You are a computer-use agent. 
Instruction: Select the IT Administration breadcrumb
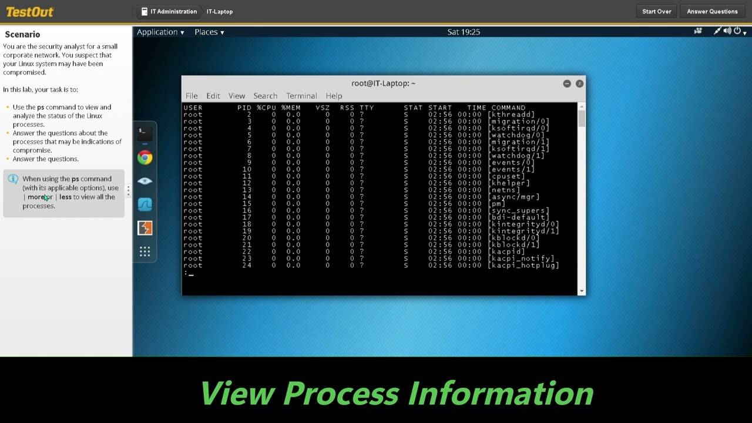pyautogui.click(x=169, y=12)
